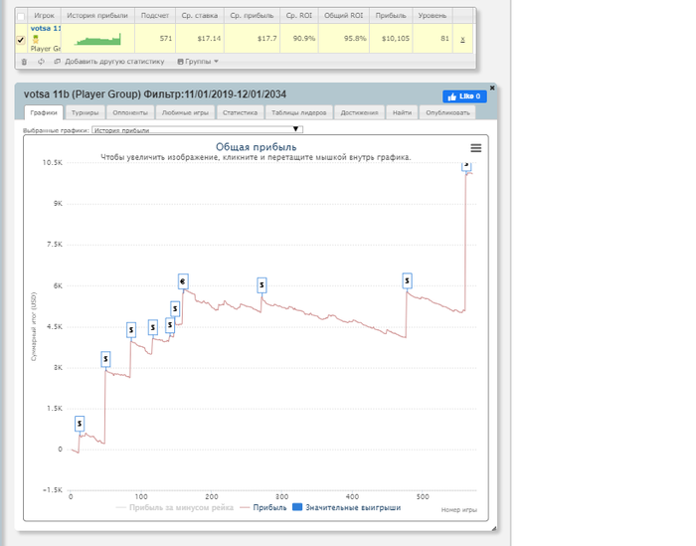
Task: Click the level value 81
Action: click(x=444, y=39)
